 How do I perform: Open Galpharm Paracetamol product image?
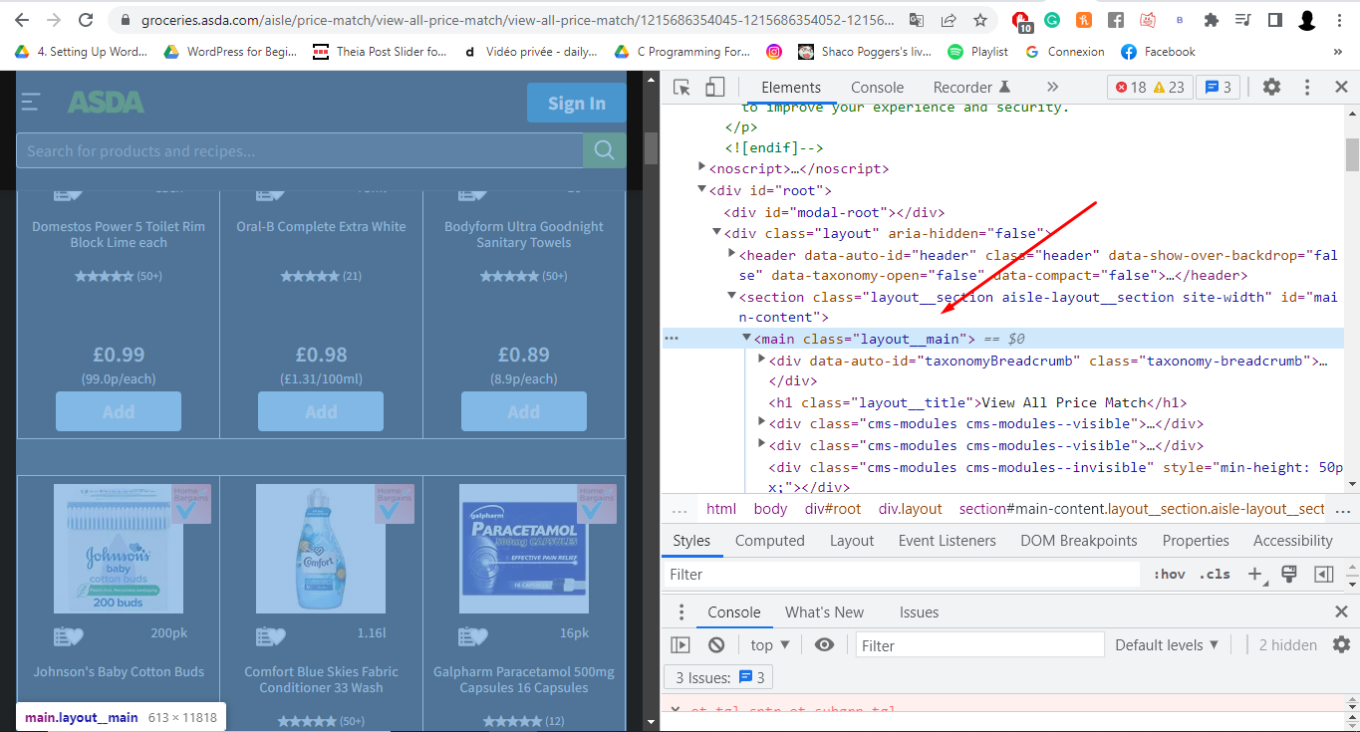point(524,549)
